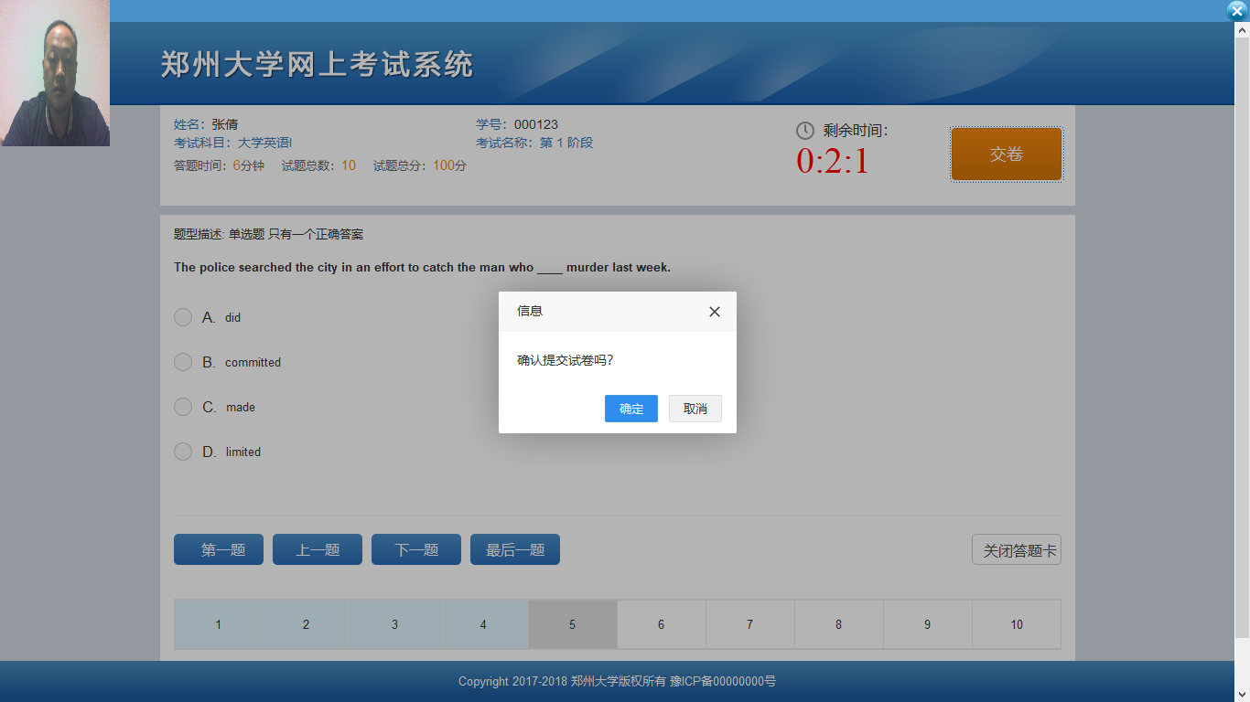Switch to question 6 in answer card

pyautogui.click(x=661, y=624)
